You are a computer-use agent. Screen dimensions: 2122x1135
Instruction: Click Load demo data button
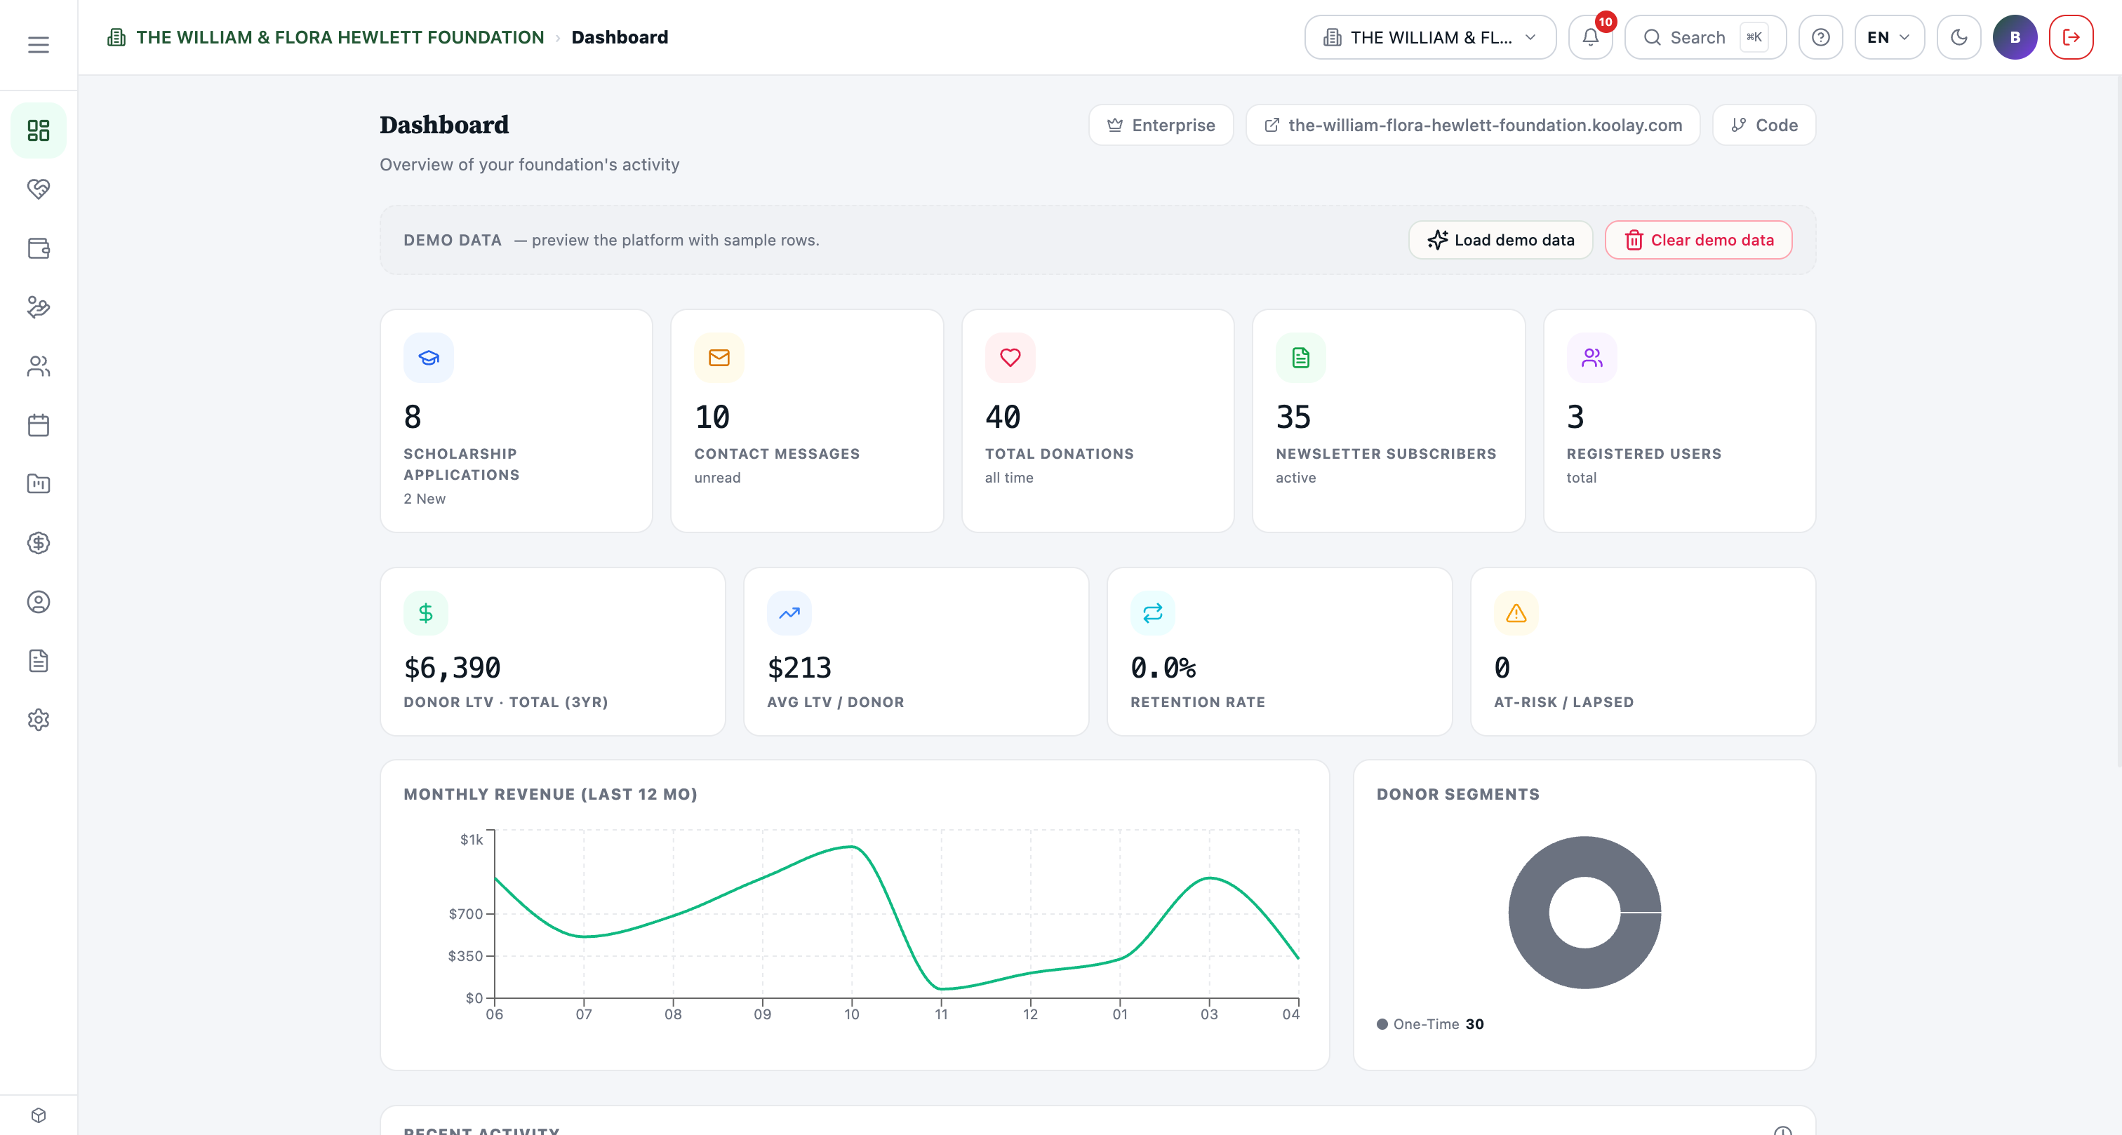[1500, 240]
